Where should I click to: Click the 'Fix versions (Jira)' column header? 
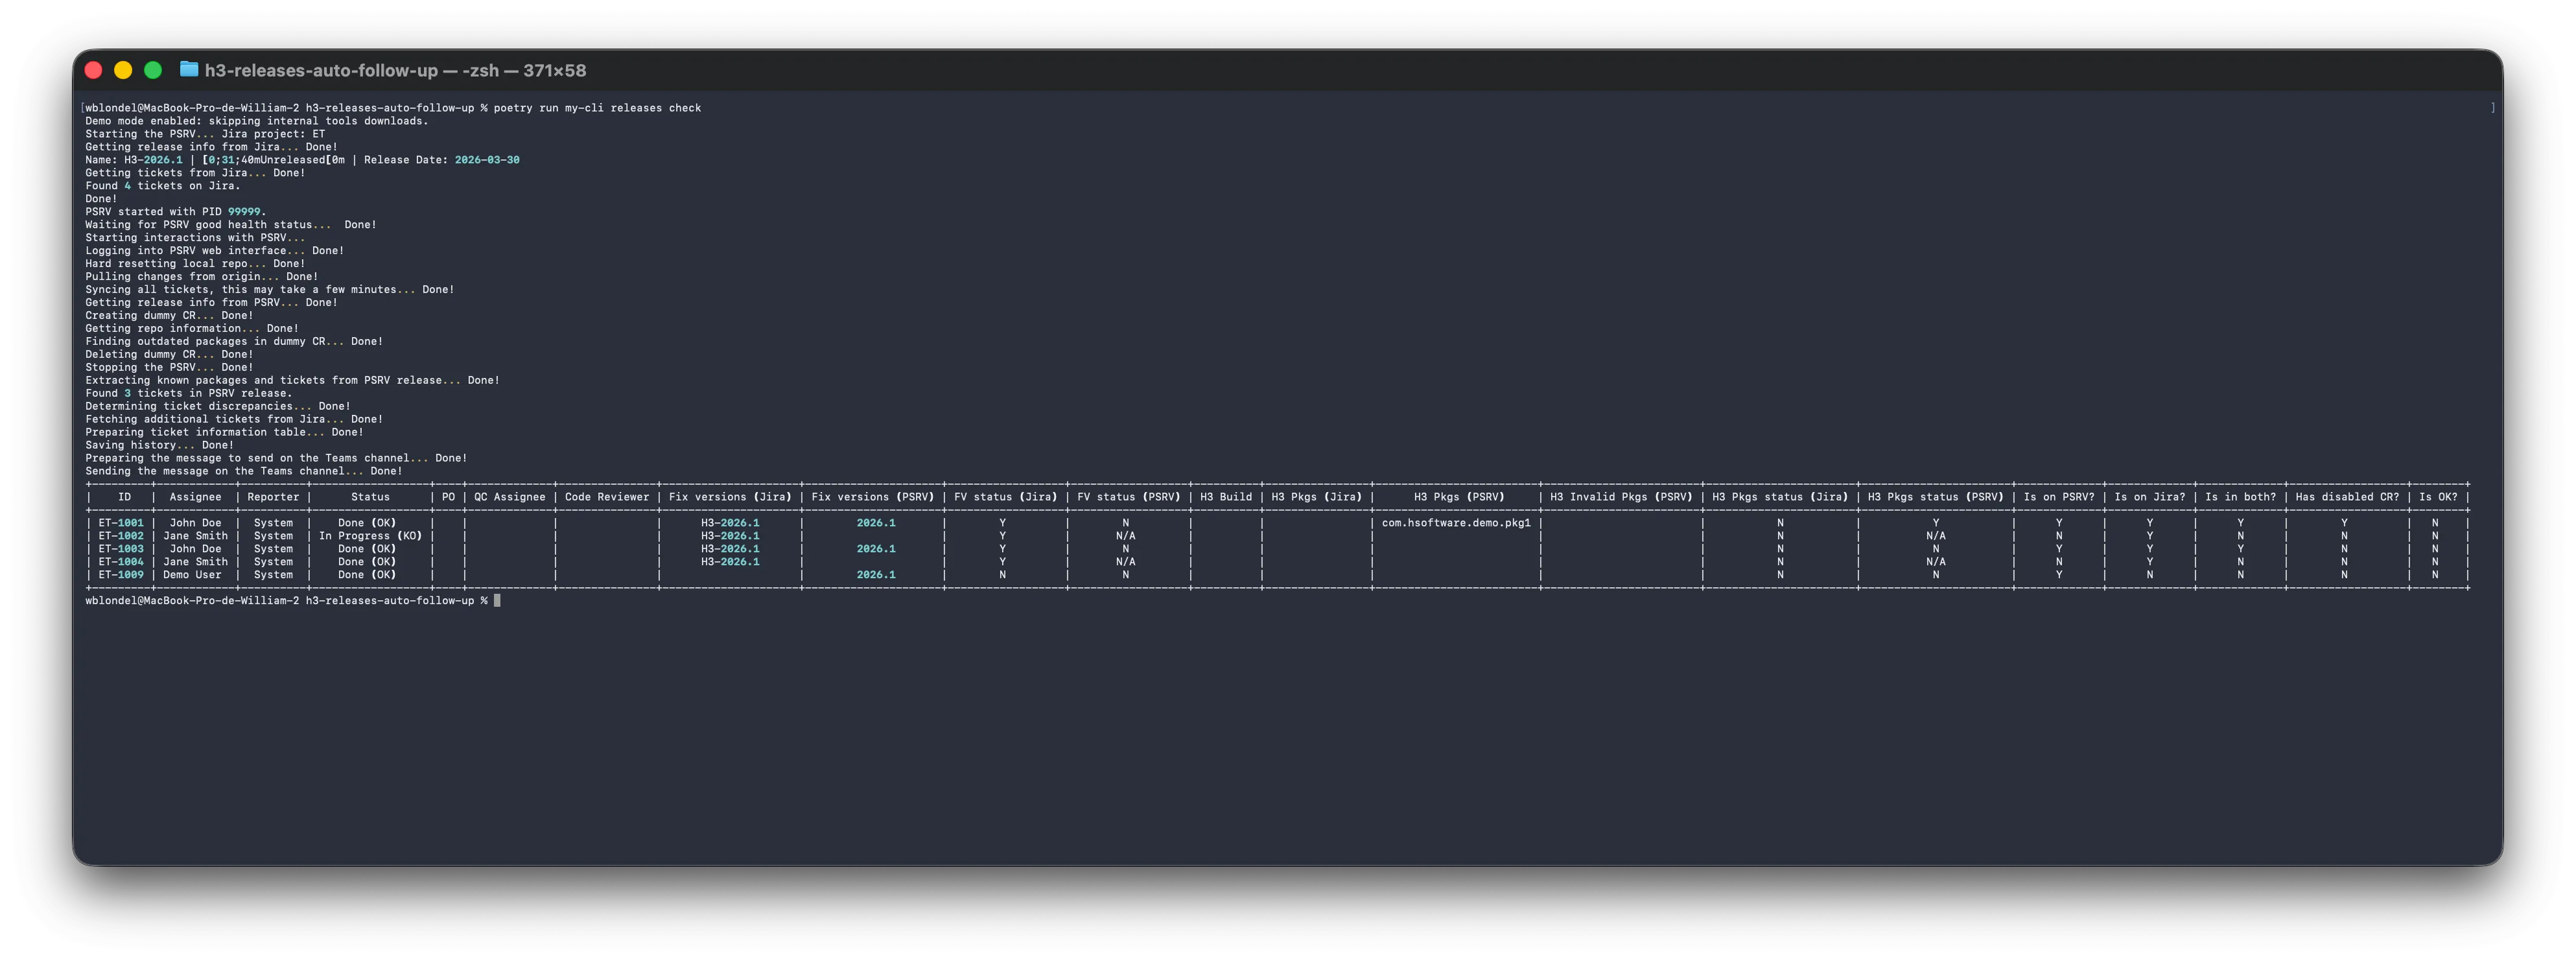tap(730, 497)
